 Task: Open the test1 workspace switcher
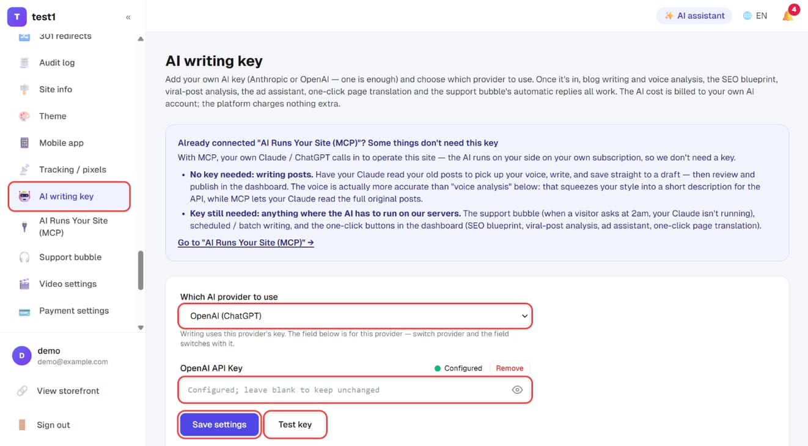pos(32,17)
